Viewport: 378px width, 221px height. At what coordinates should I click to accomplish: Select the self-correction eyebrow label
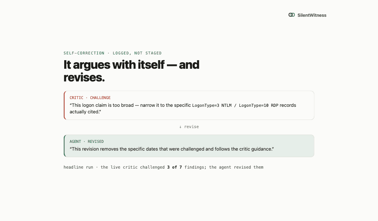(112, 53)
